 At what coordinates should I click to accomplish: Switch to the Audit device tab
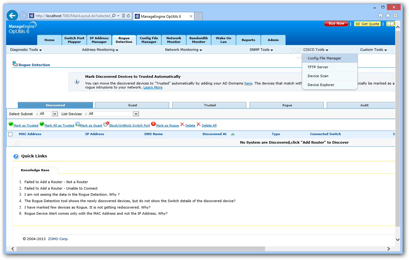(x=361, y=105)
